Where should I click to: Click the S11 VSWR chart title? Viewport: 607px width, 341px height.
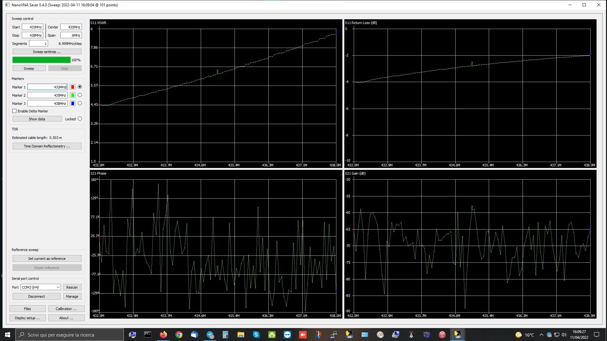click(98, 23)
